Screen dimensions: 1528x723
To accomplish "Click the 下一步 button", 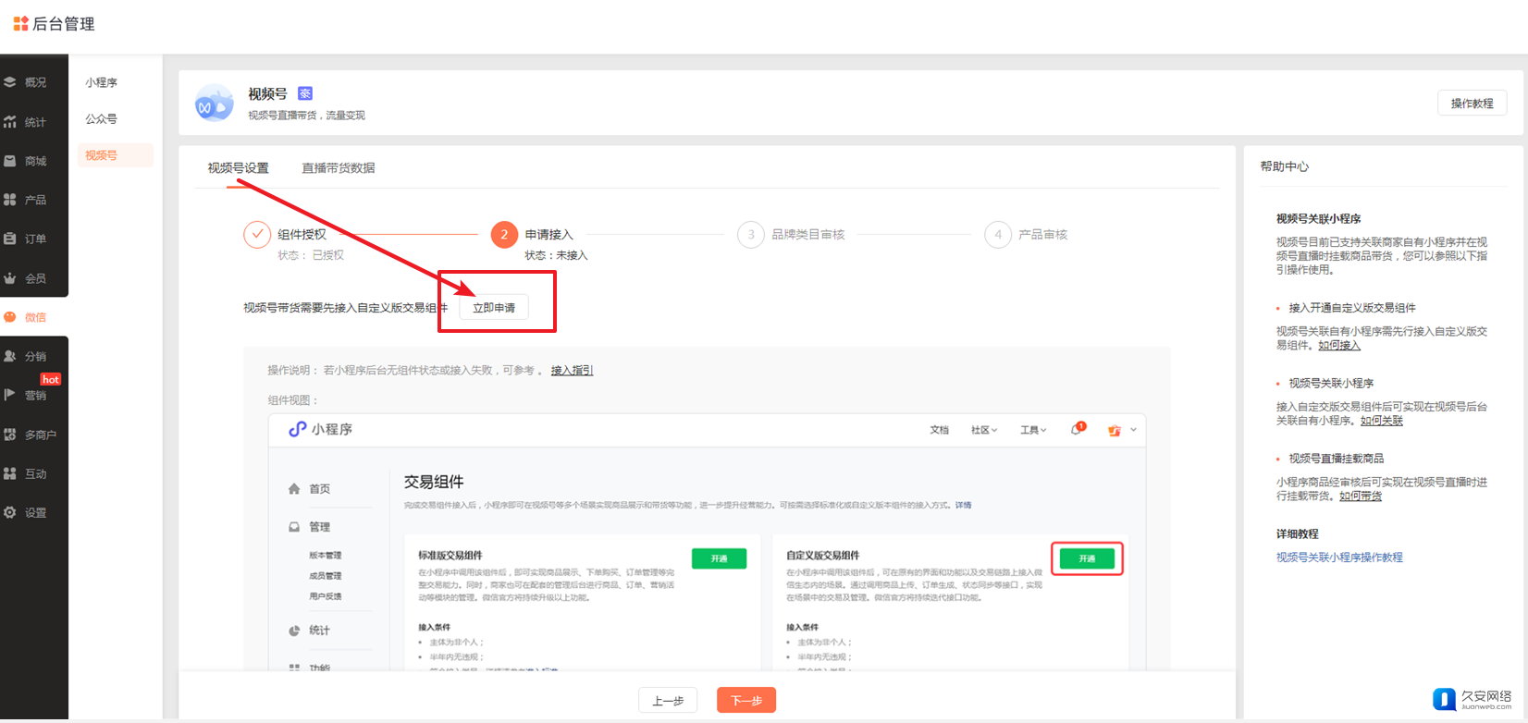I will tap(746, 701).
